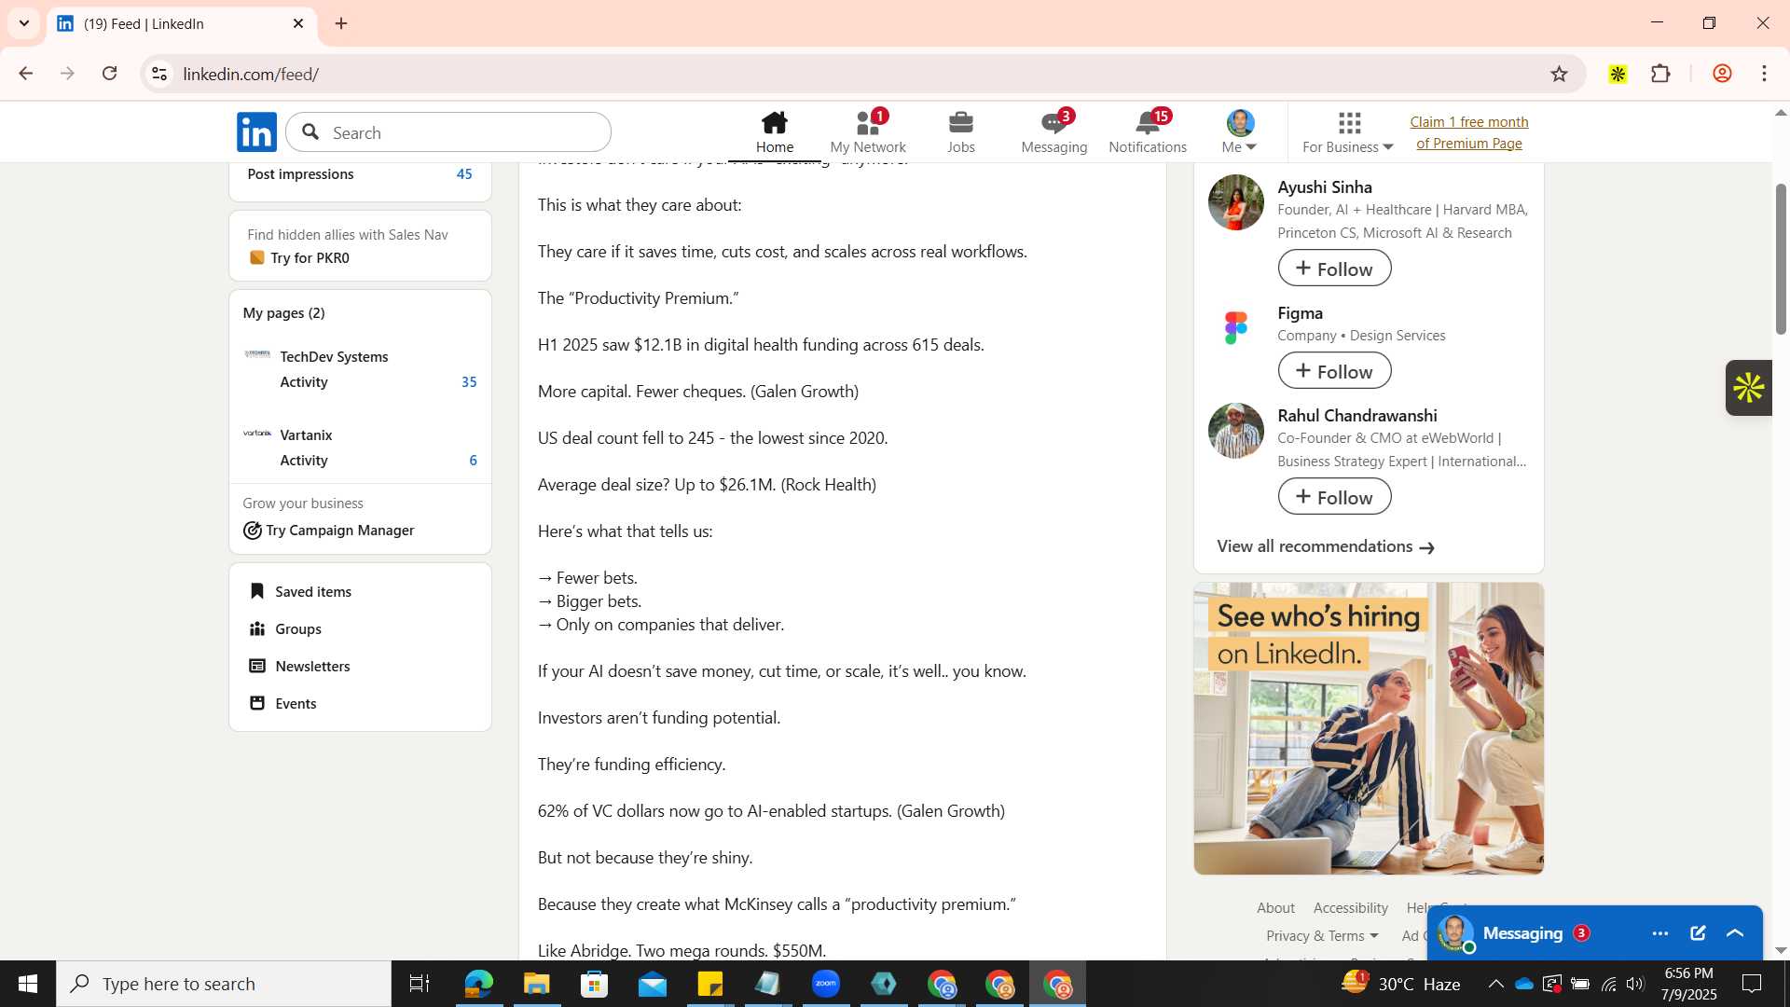Click Try Campaign Manager

click(x=340, y=531)
